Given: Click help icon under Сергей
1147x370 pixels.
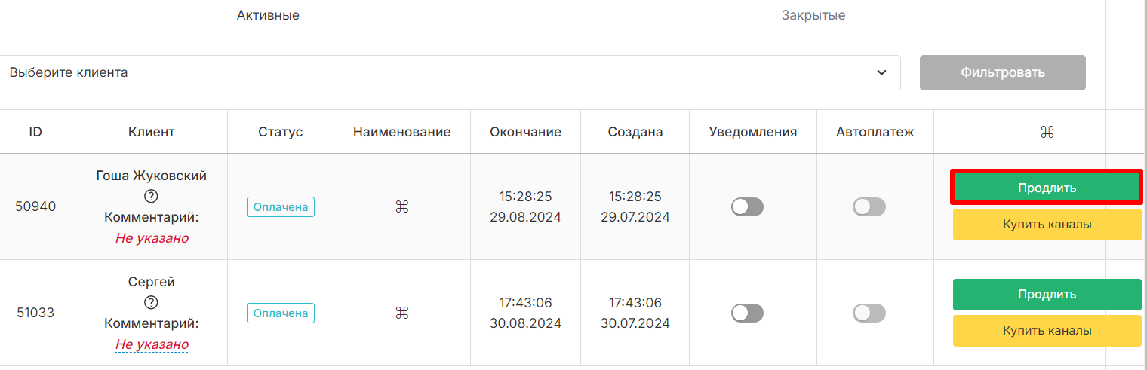Looking at the screenshot, I should 151,303.
